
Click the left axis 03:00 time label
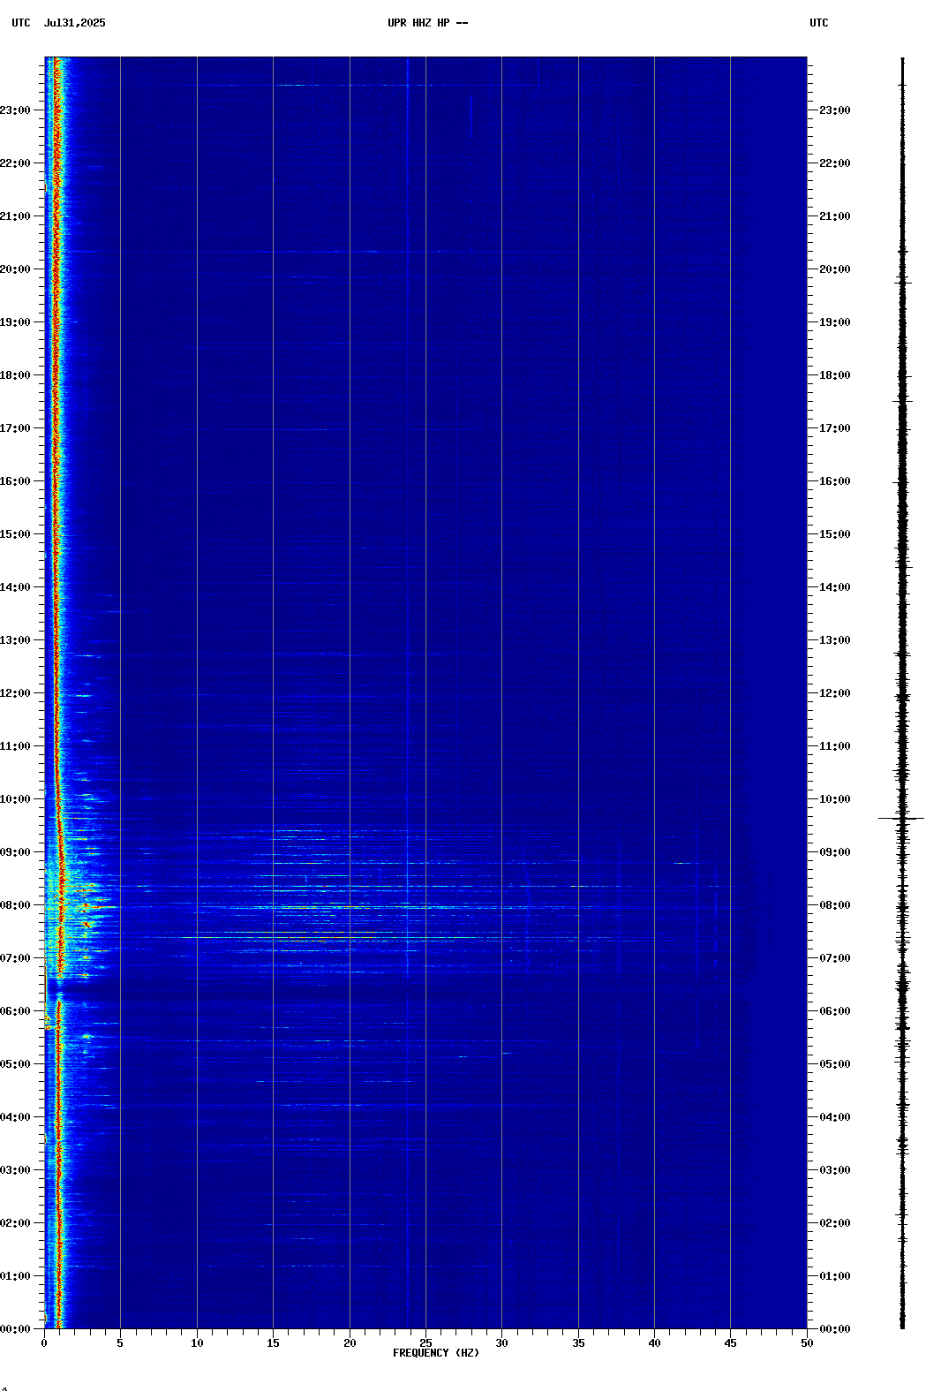point(16,1170)
